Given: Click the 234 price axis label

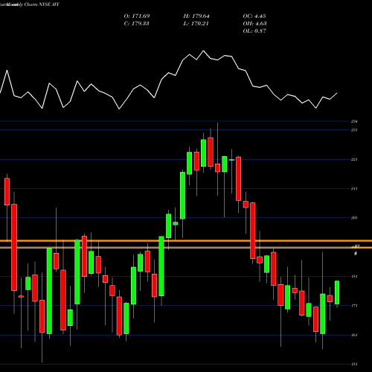Looking at the screenshot, I should point(354,121).
